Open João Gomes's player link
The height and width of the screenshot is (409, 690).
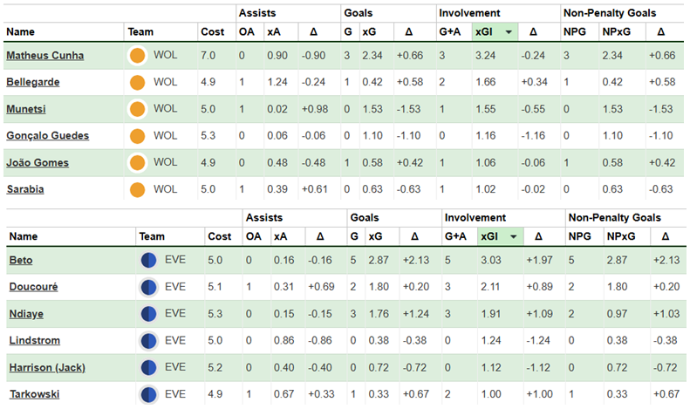pos(38,163)
